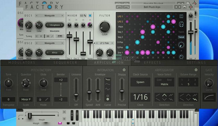Screen dimensions: 218x126
Task: Choose random zigzag Octave Range direction icon
Action: (195, 99)
